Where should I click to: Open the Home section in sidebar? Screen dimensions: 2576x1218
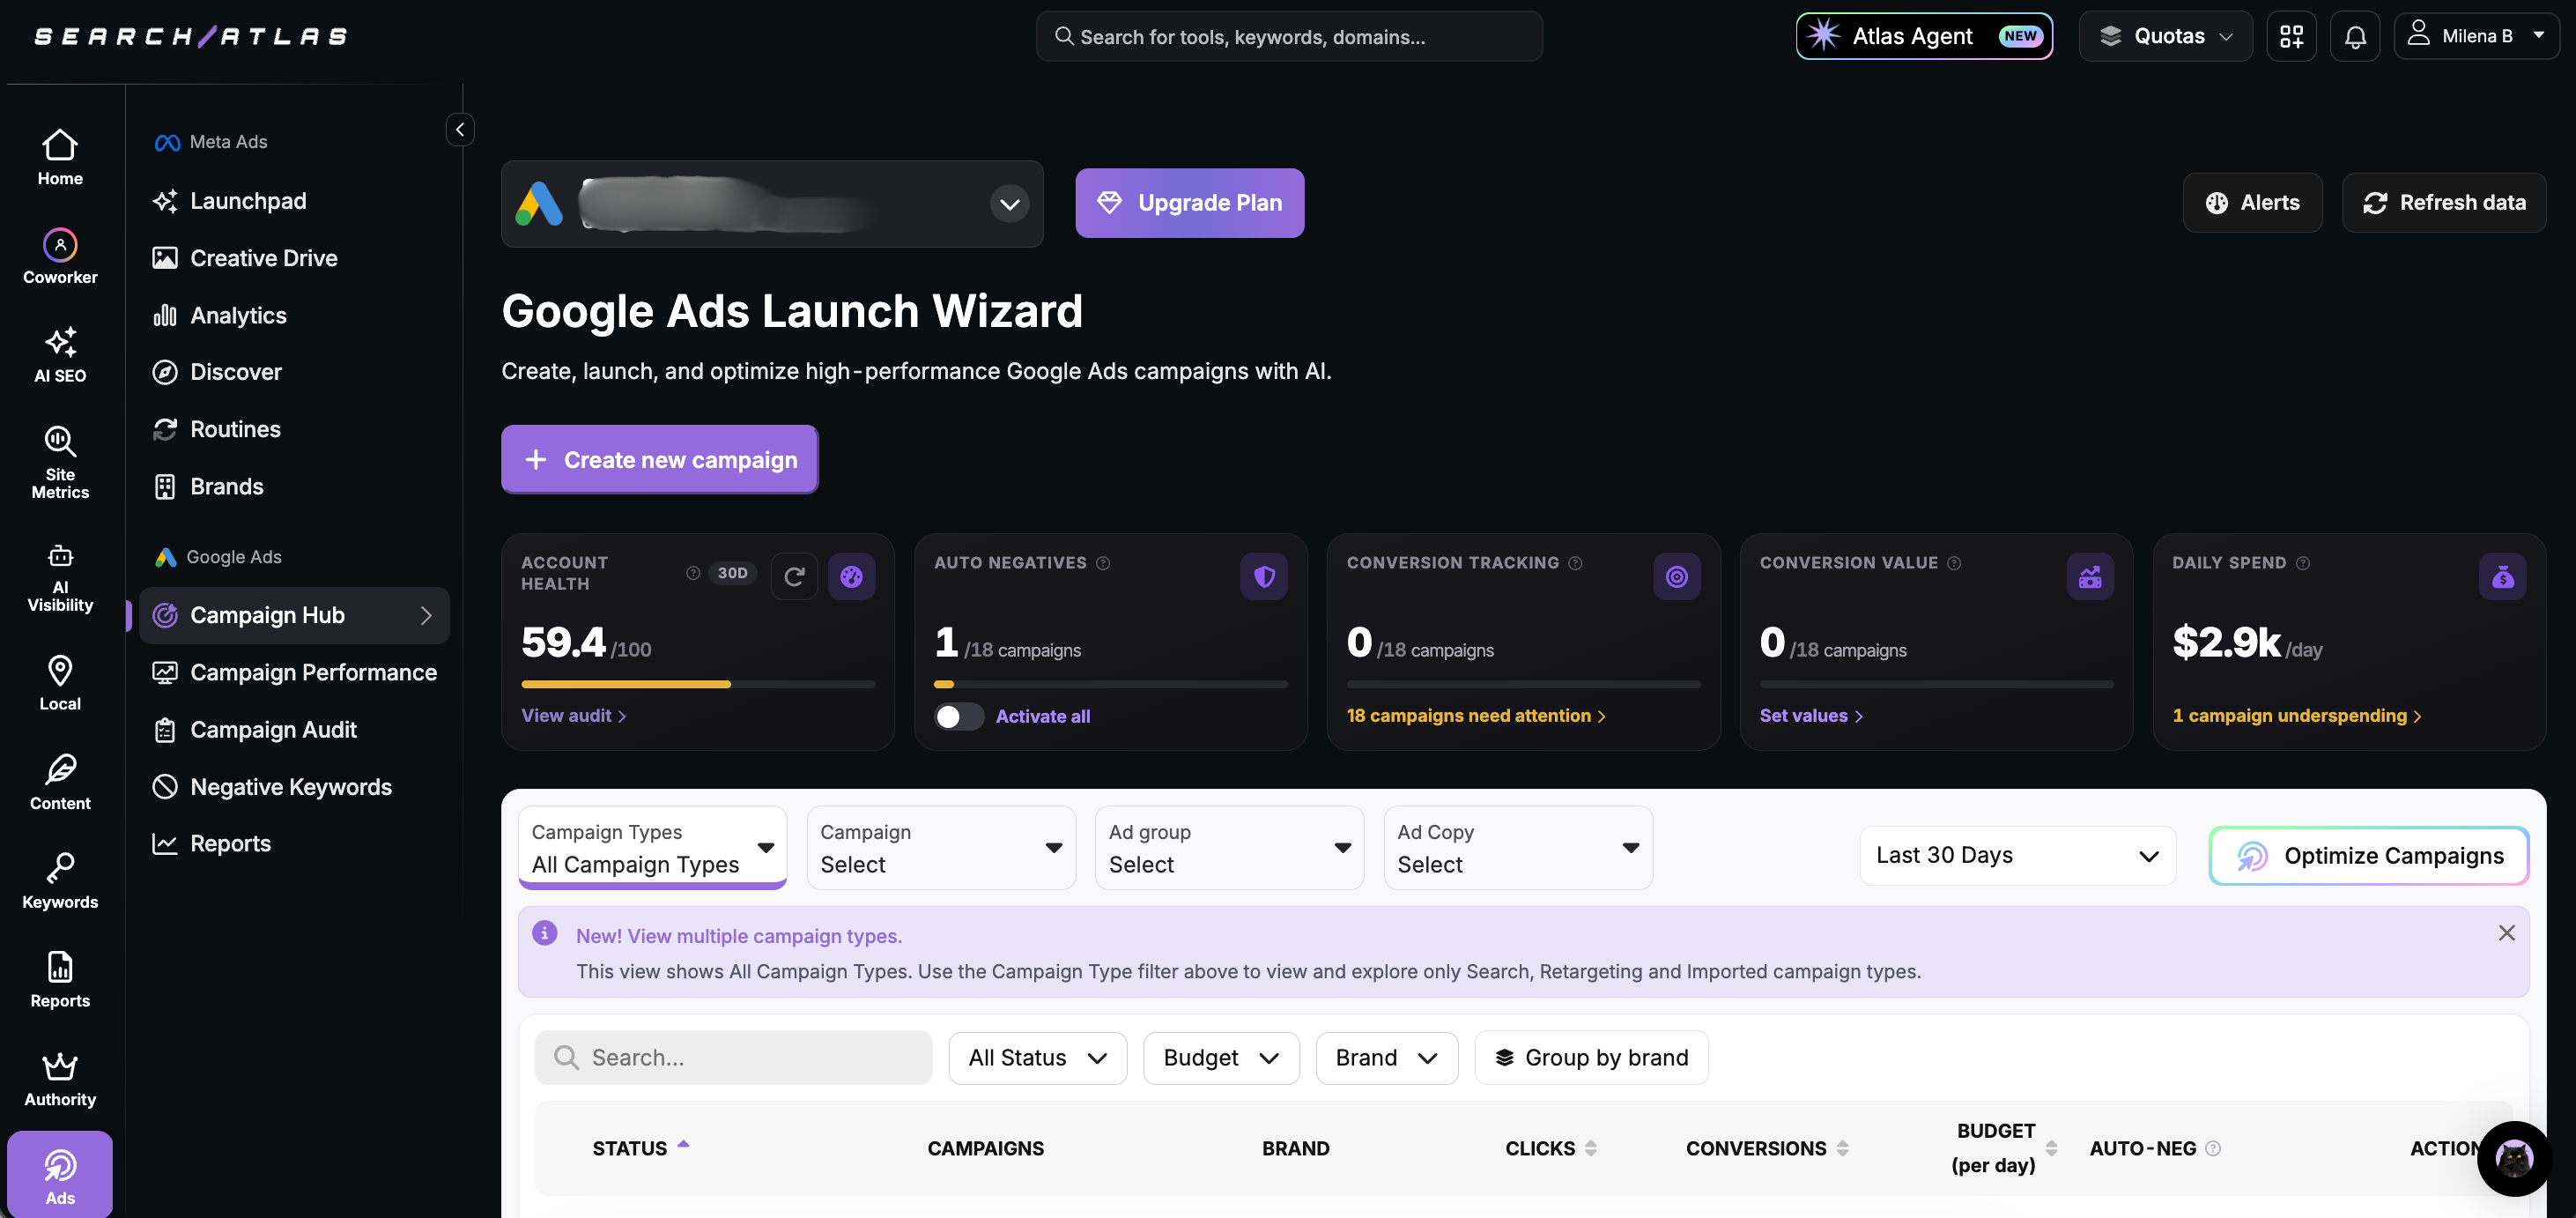click(x=60, y=158)
